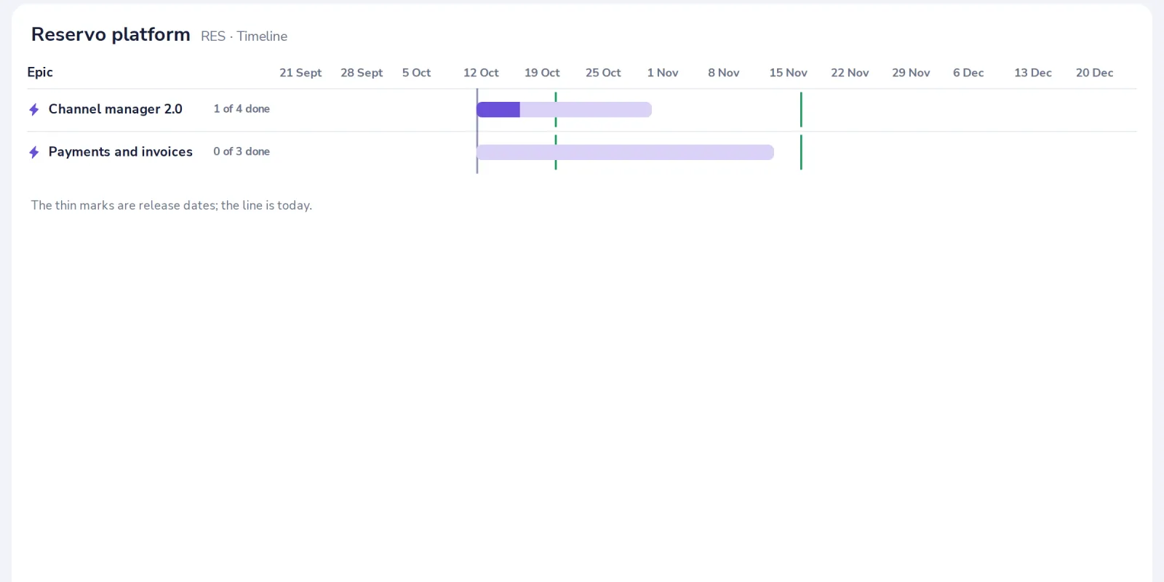Open the Channel manager 2.0 epic

point(115,109)
